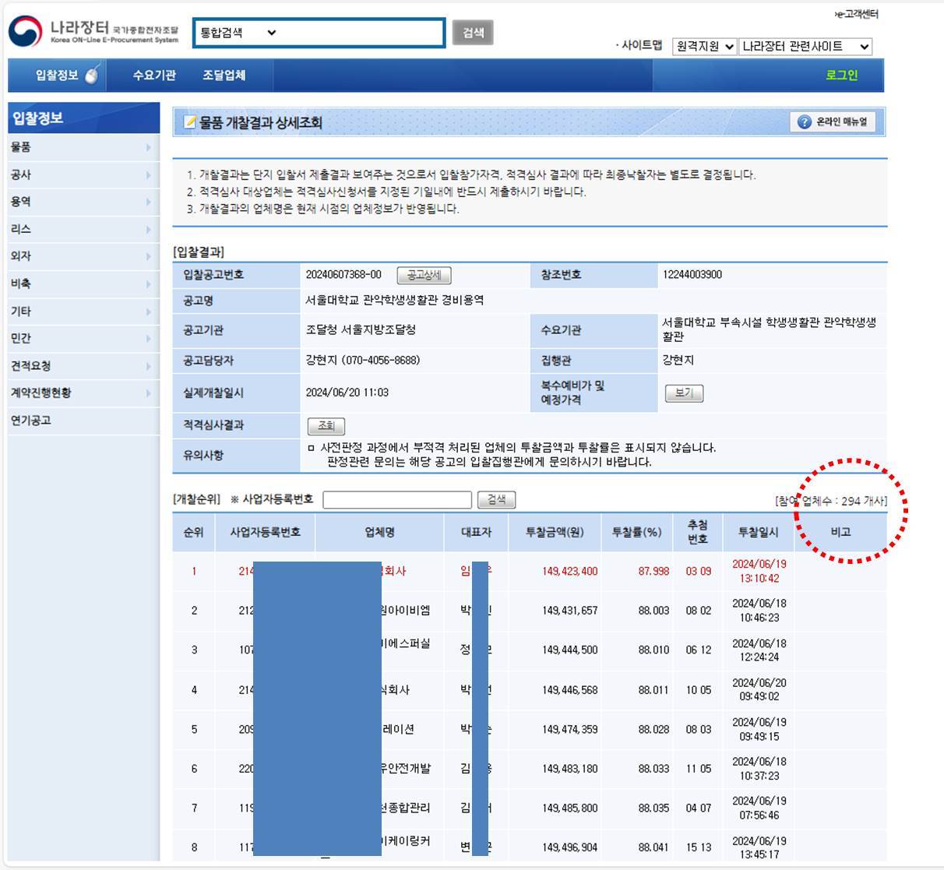Open 공사 in the sidebar menu
944x870 pixels.
[x=21, y=174]
